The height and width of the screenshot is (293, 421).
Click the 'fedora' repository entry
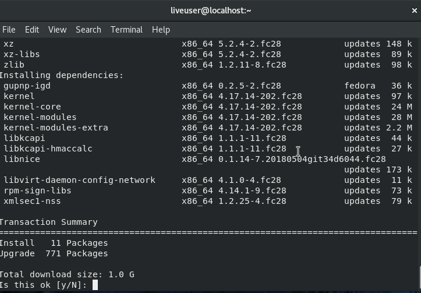[360, 86]
